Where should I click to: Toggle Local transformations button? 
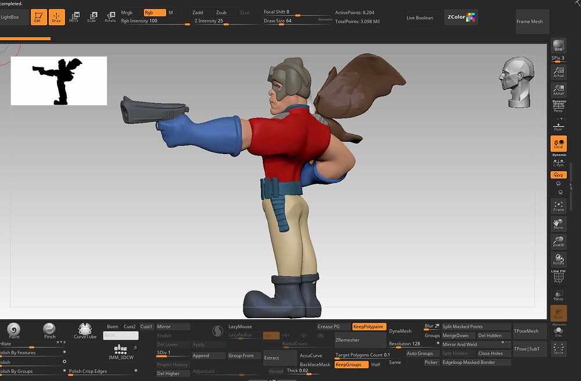tap(558, 144)
